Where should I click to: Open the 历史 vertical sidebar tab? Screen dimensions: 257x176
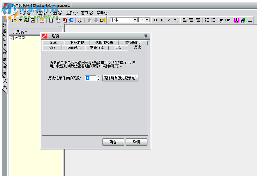[5, 42]
